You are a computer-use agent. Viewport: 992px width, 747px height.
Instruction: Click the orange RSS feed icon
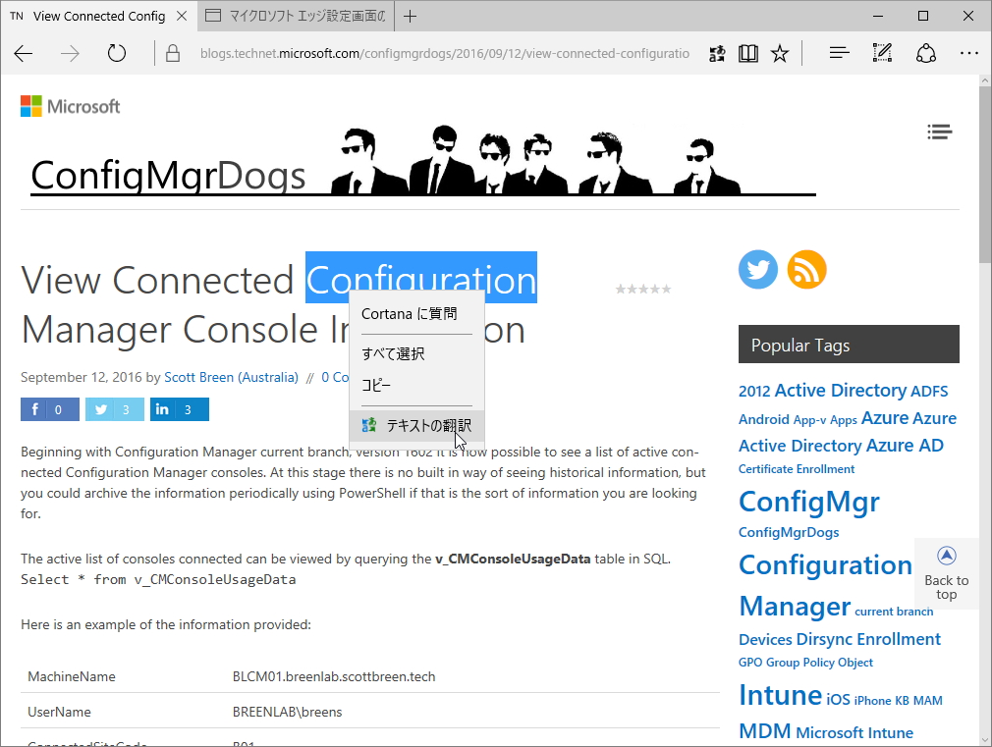coord(806,270)
